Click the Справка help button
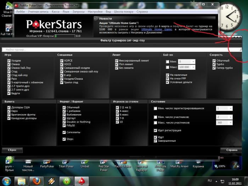Screen dimensions: 248x186 pos(232,150)
